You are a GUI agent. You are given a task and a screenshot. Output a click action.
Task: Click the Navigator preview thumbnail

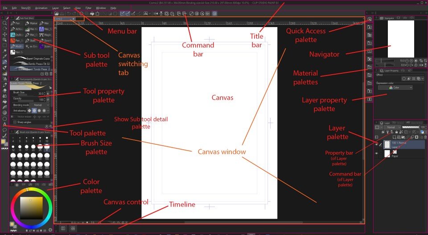point(401,38)
